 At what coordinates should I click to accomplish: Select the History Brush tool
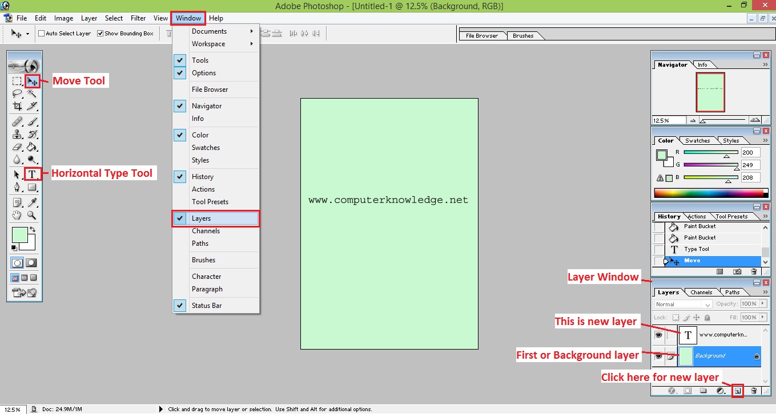pyautogui.click(x=33, y=135)
